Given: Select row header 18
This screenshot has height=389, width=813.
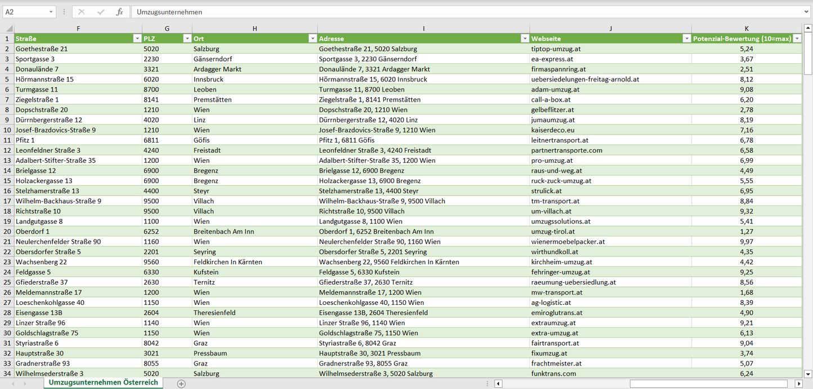Looking at the screenshot, I should (x=7, y=211).
